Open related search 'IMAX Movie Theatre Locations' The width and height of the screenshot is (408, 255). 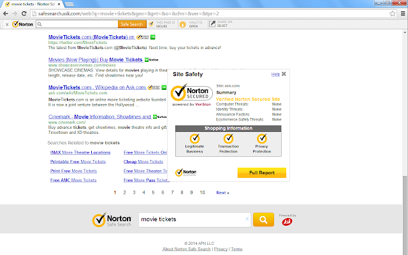coord(80,152)
